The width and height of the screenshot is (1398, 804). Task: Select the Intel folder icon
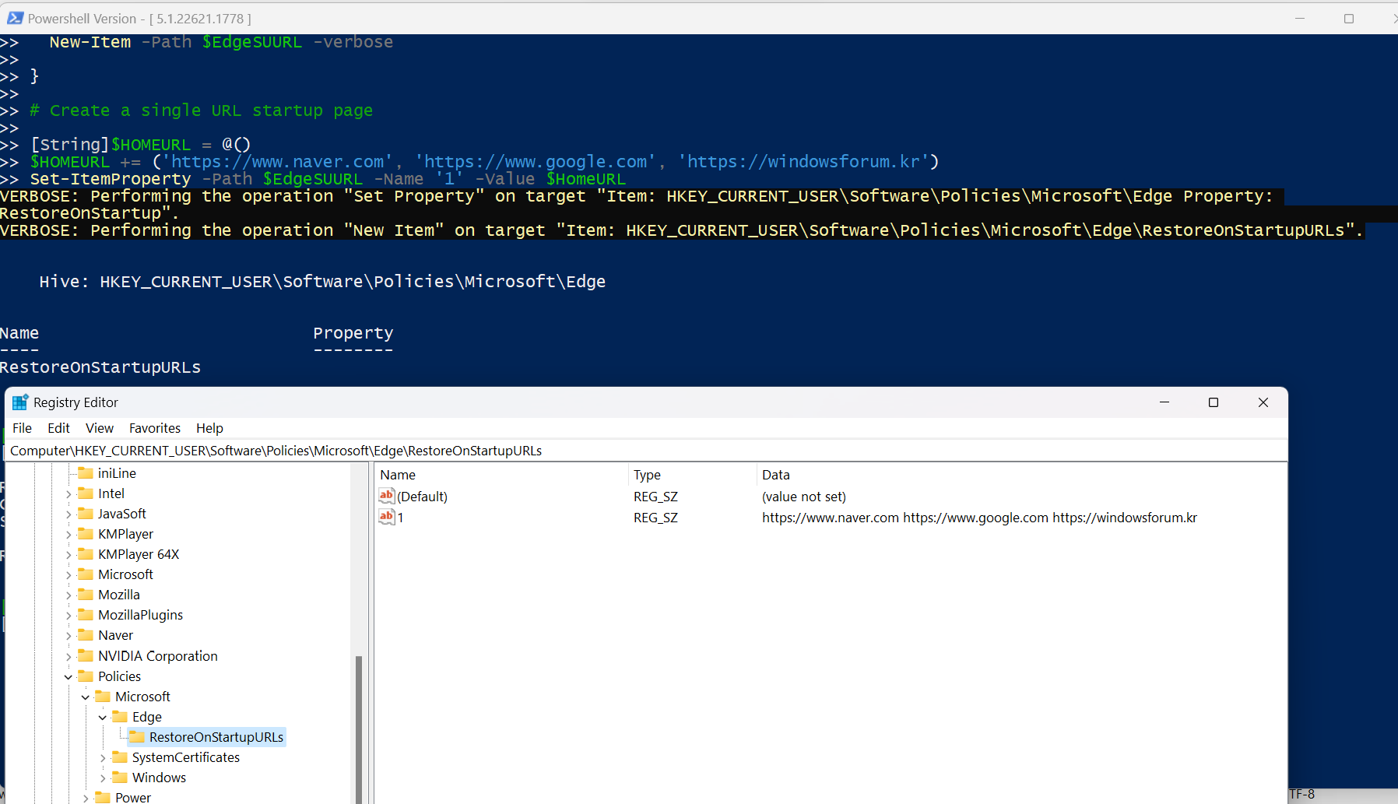pos(86,493)
